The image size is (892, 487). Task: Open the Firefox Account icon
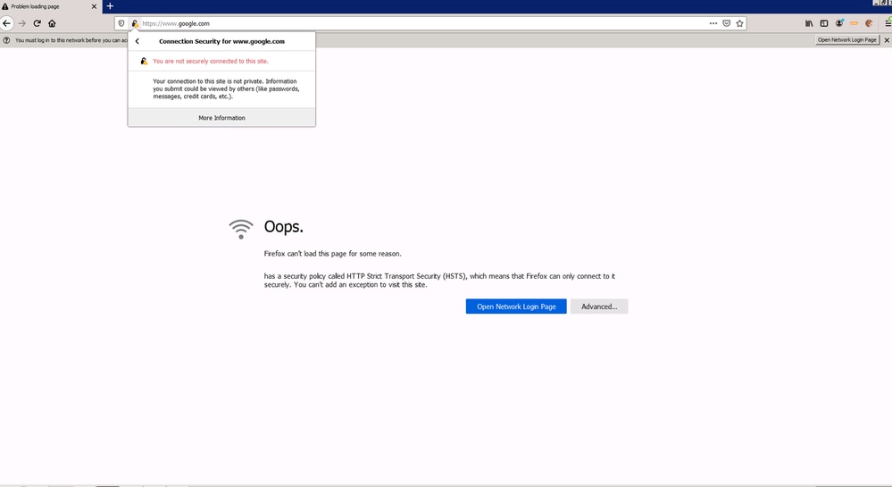click(x=839, y=23)
